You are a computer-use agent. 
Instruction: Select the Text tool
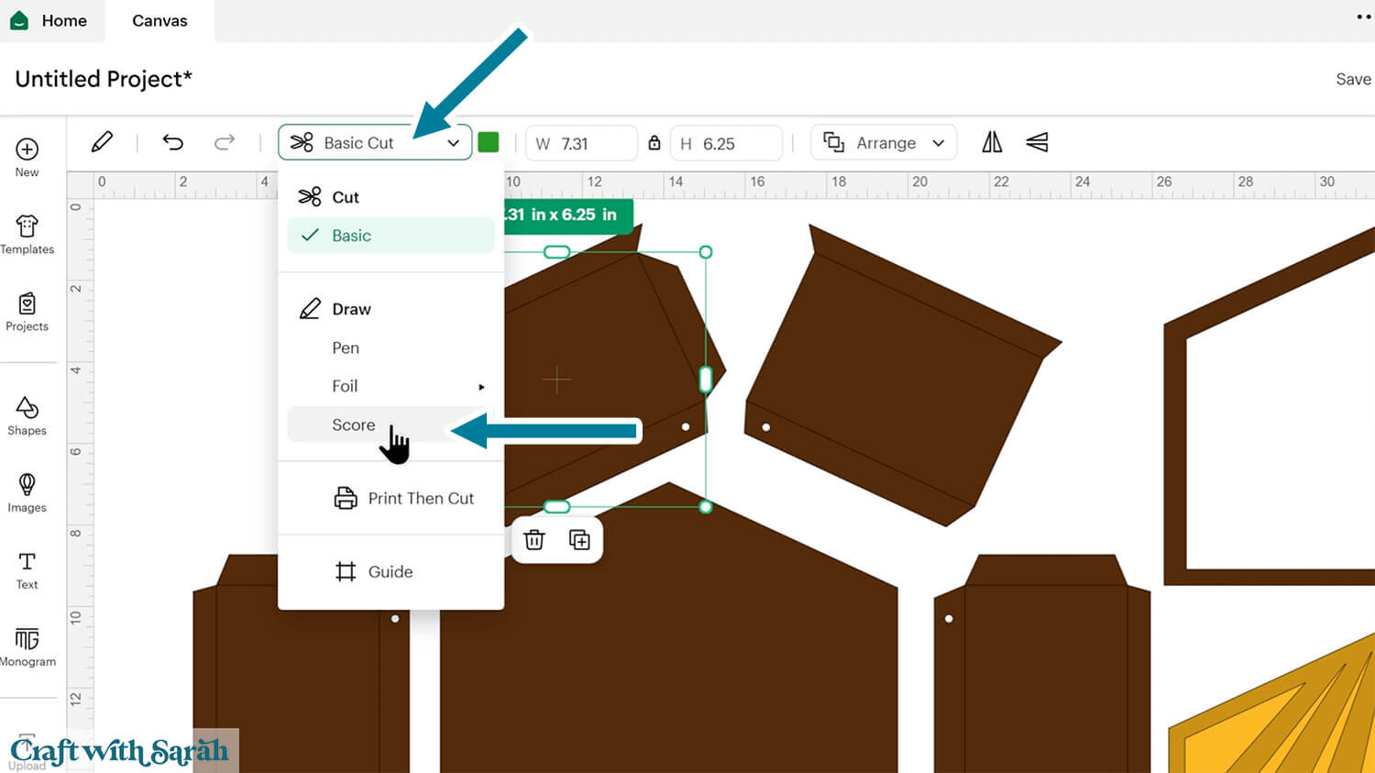pos(27,569)
